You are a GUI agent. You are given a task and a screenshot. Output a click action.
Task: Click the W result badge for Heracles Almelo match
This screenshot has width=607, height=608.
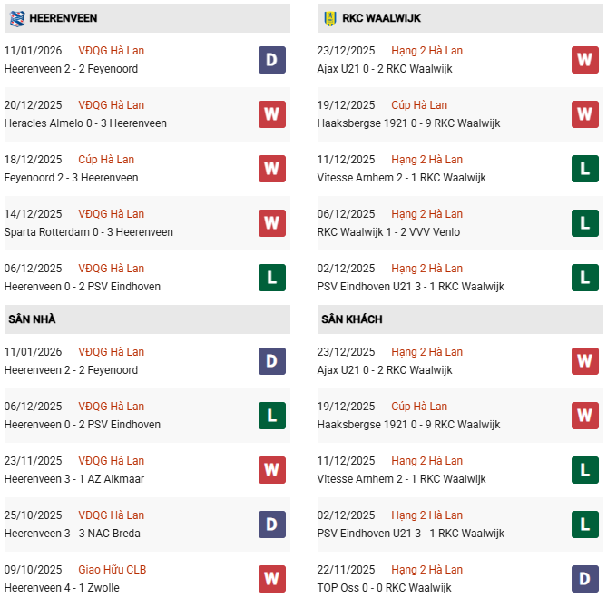click(272, 114)
